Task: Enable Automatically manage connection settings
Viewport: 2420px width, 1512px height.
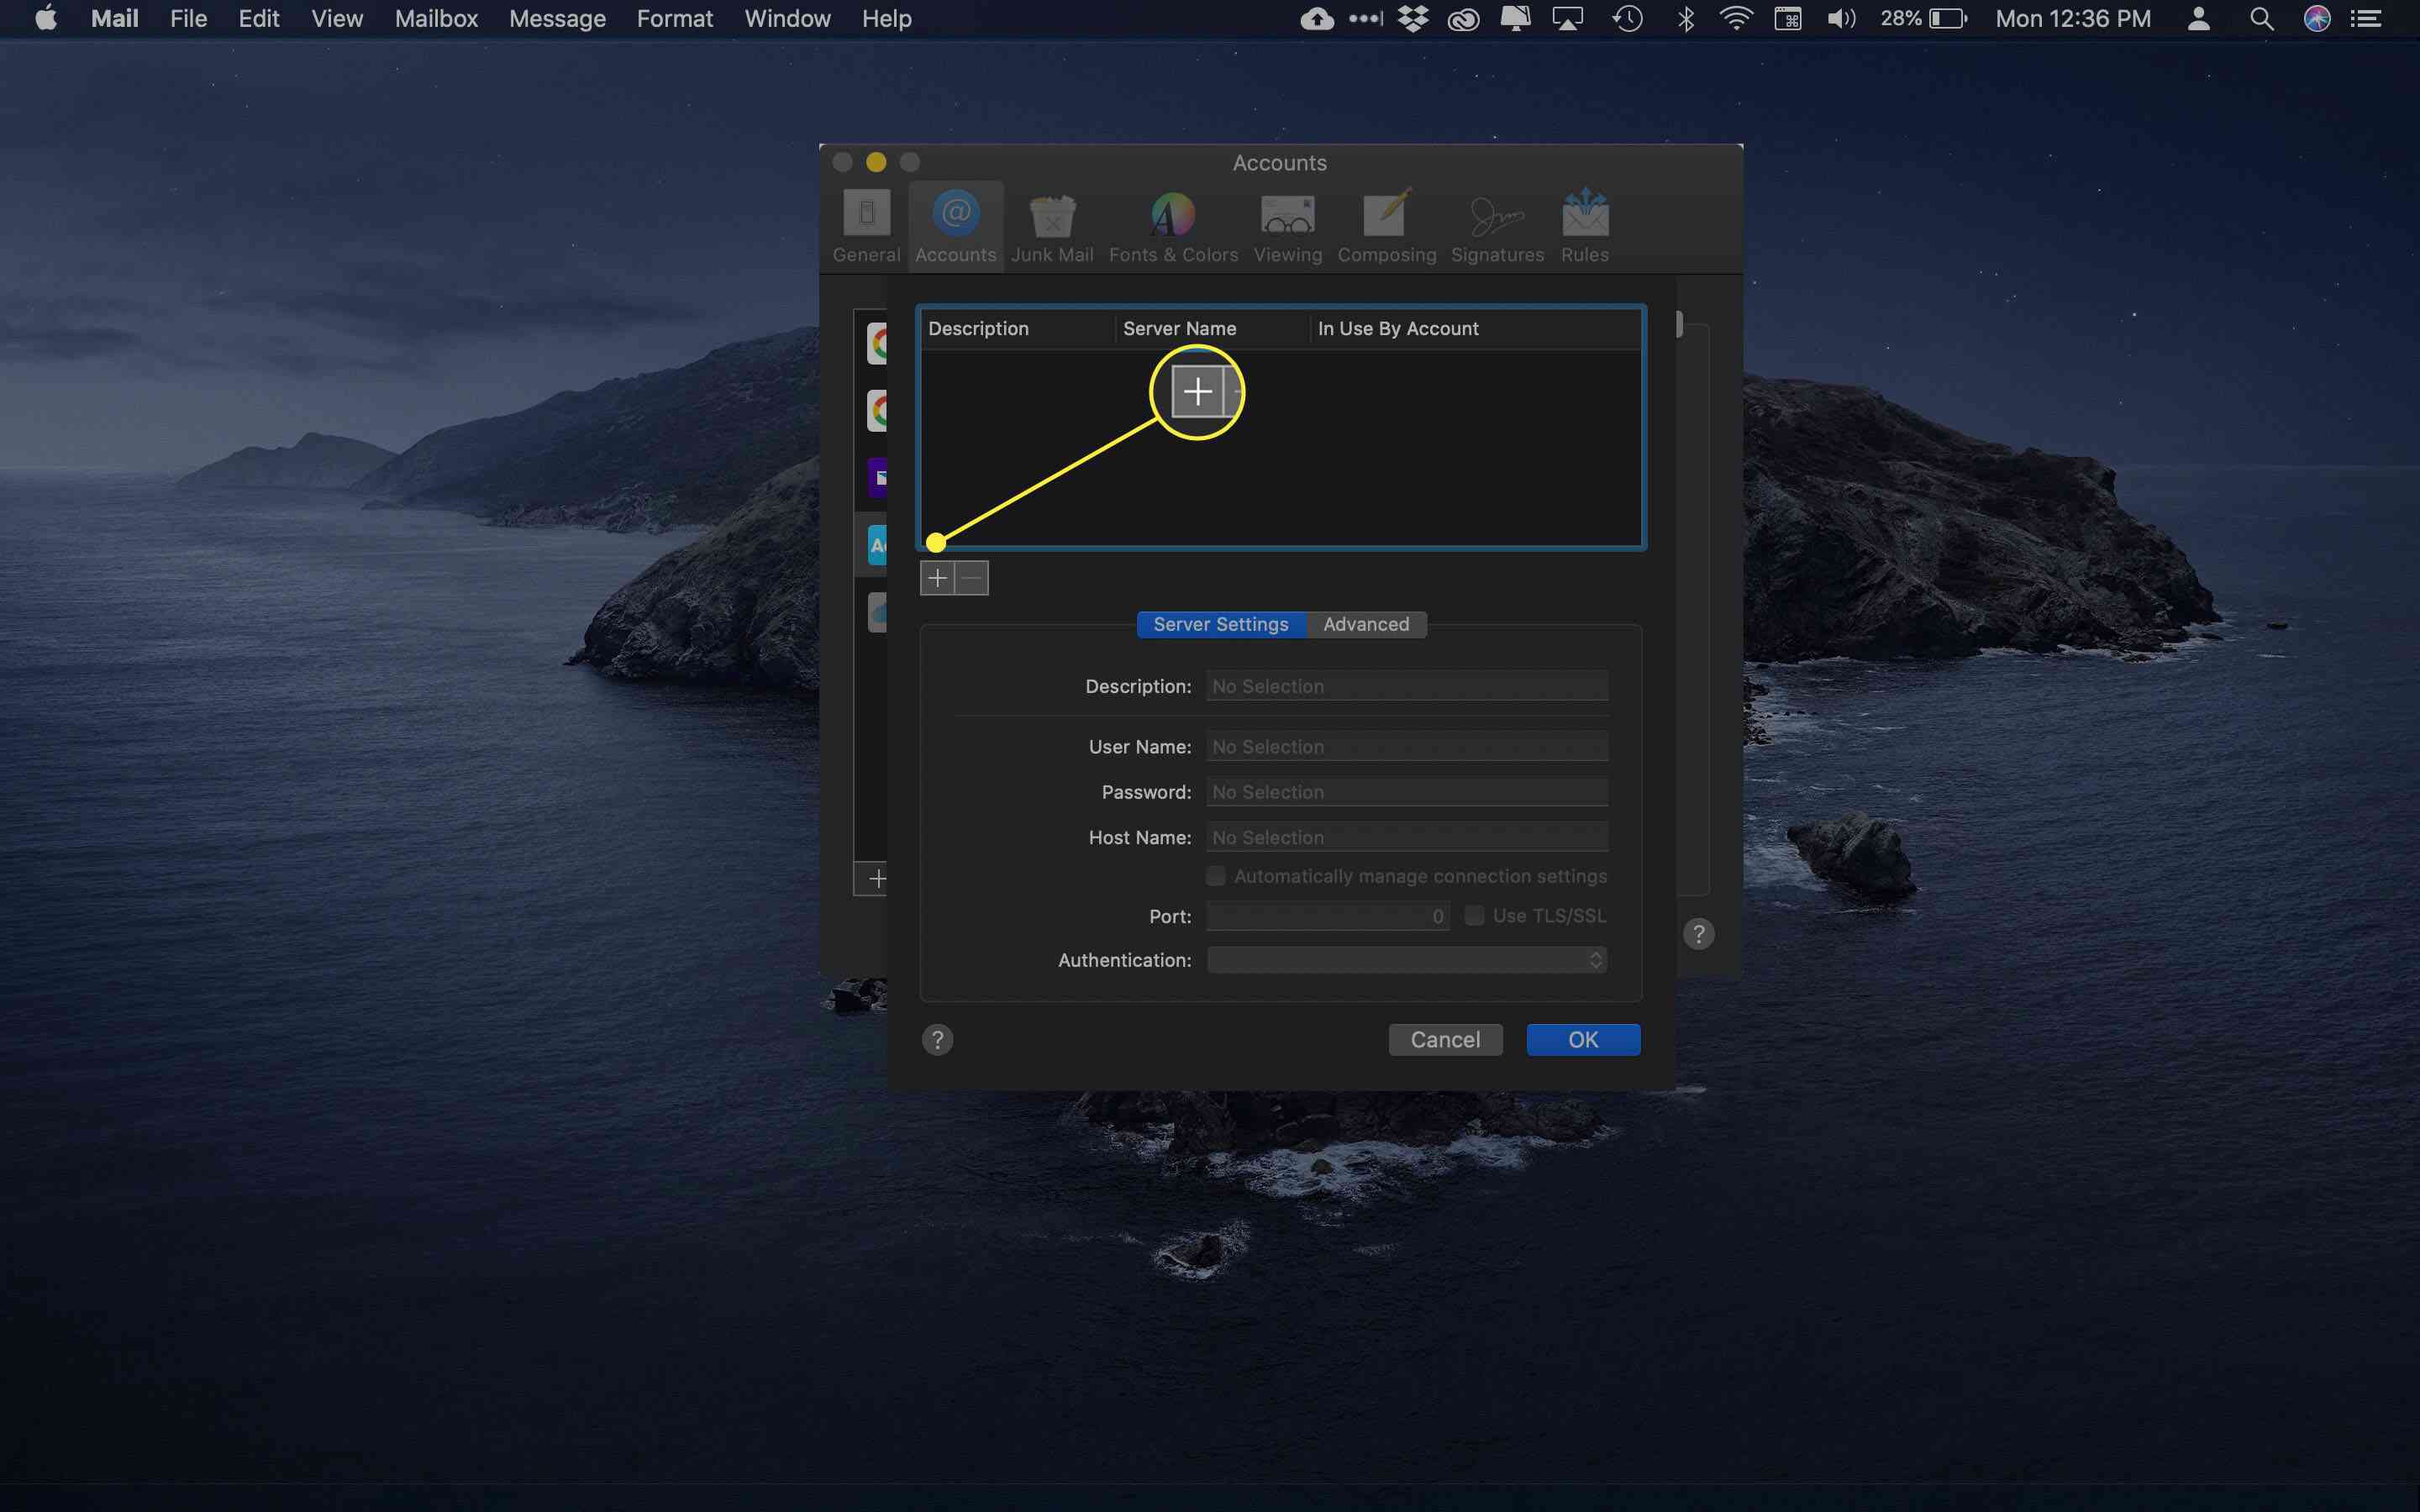Action: 1216,874
